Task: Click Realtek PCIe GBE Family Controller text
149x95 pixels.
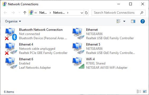Action: coord(43,53)
